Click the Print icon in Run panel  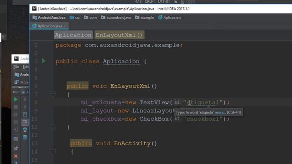click(x=25, y=129)
